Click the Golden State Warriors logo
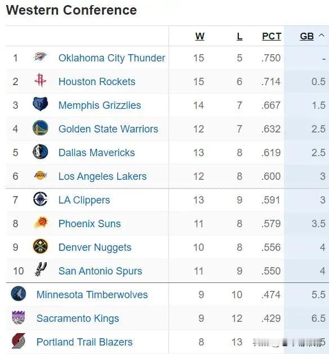This screenshot has height=354, width=329. pyautogui.click(x=40, y=127)
